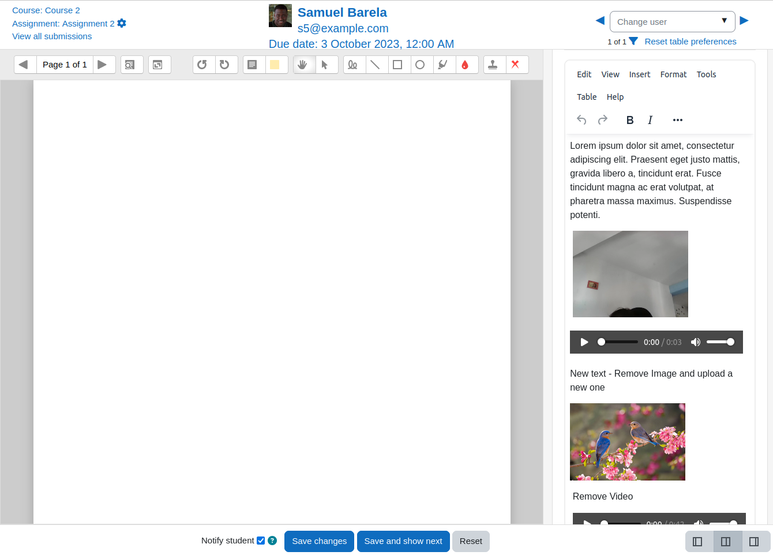Undo in feedback editor

[x=581, y=120]
